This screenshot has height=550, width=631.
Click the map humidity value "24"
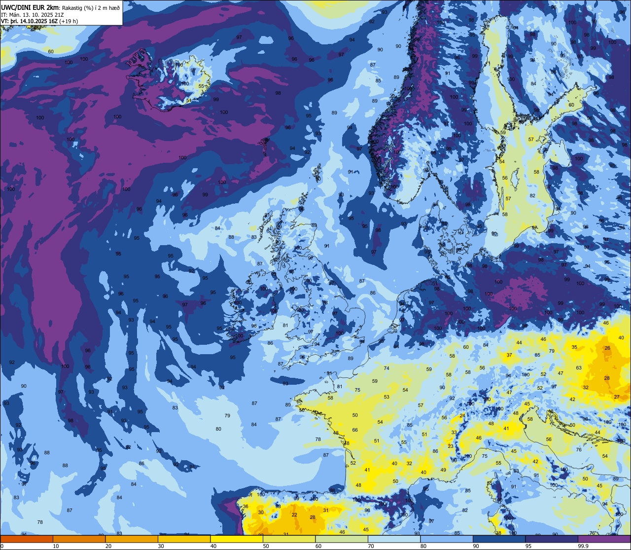click(462, 416)
